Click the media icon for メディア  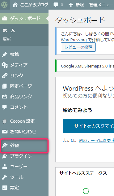click(x=5, y=65)
